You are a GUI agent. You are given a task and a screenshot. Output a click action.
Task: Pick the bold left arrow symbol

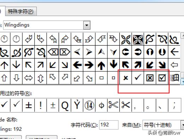pyautogui.click(x=77, y=65)
